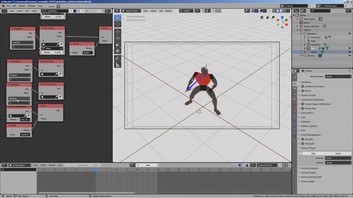Open the File menu

8,6
